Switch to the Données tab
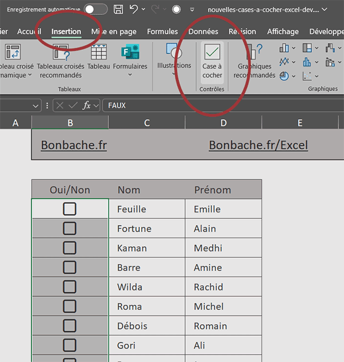This screenshot has height=362, width=344. 203,32
